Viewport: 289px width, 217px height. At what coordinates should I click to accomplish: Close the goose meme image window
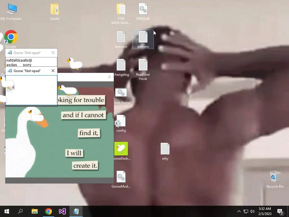pyautogui.click(x=110, y=77)
